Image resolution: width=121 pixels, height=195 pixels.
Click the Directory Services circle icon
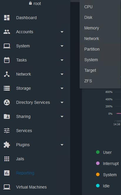pyautogui.click(x=7, y=102)
